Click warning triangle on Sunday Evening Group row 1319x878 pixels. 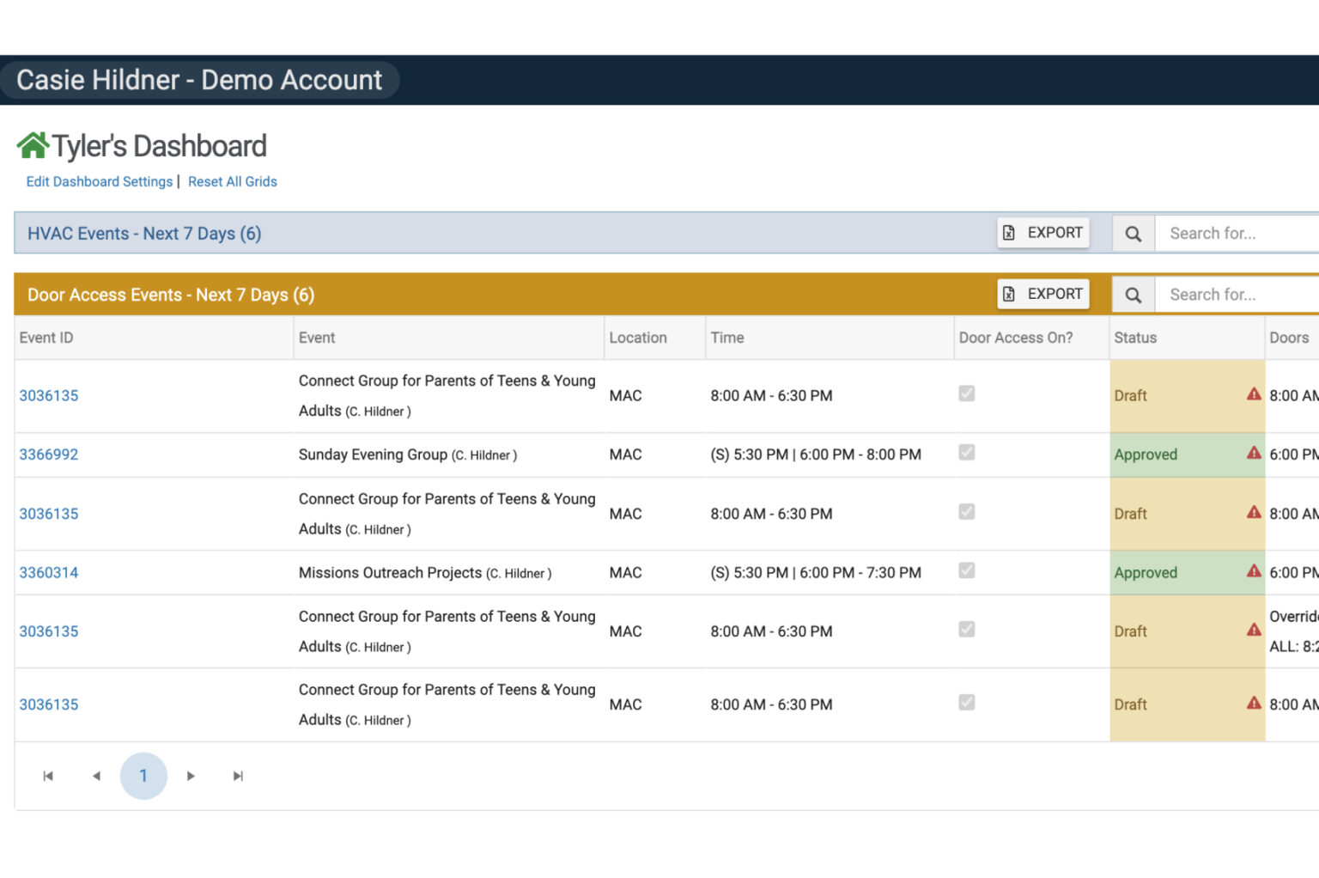1254,454
